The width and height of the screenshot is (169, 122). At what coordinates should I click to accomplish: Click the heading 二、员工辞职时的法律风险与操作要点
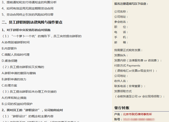(x=32, y=22)
